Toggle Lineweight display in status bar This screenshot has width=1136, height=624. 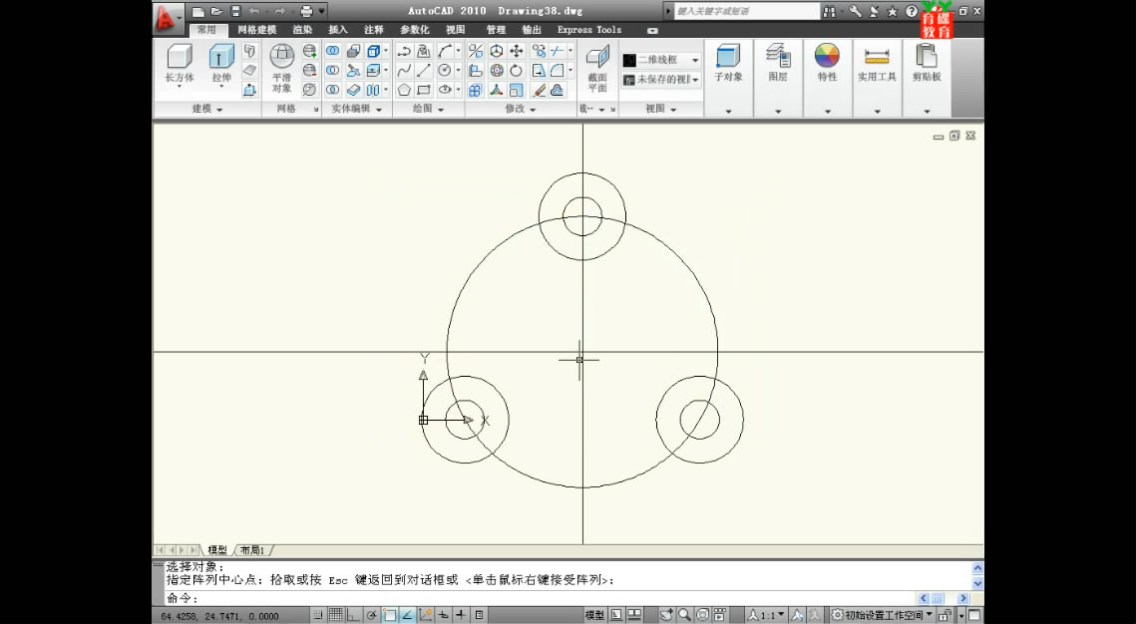461,615
